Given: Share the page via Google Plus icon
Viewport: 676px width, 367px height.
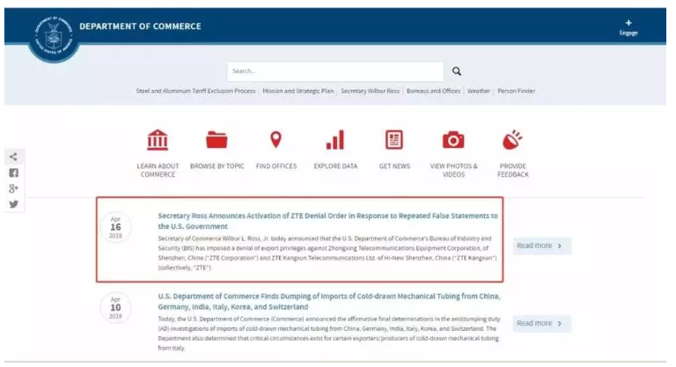Looking at the screenshot, I should click(13, 188).
